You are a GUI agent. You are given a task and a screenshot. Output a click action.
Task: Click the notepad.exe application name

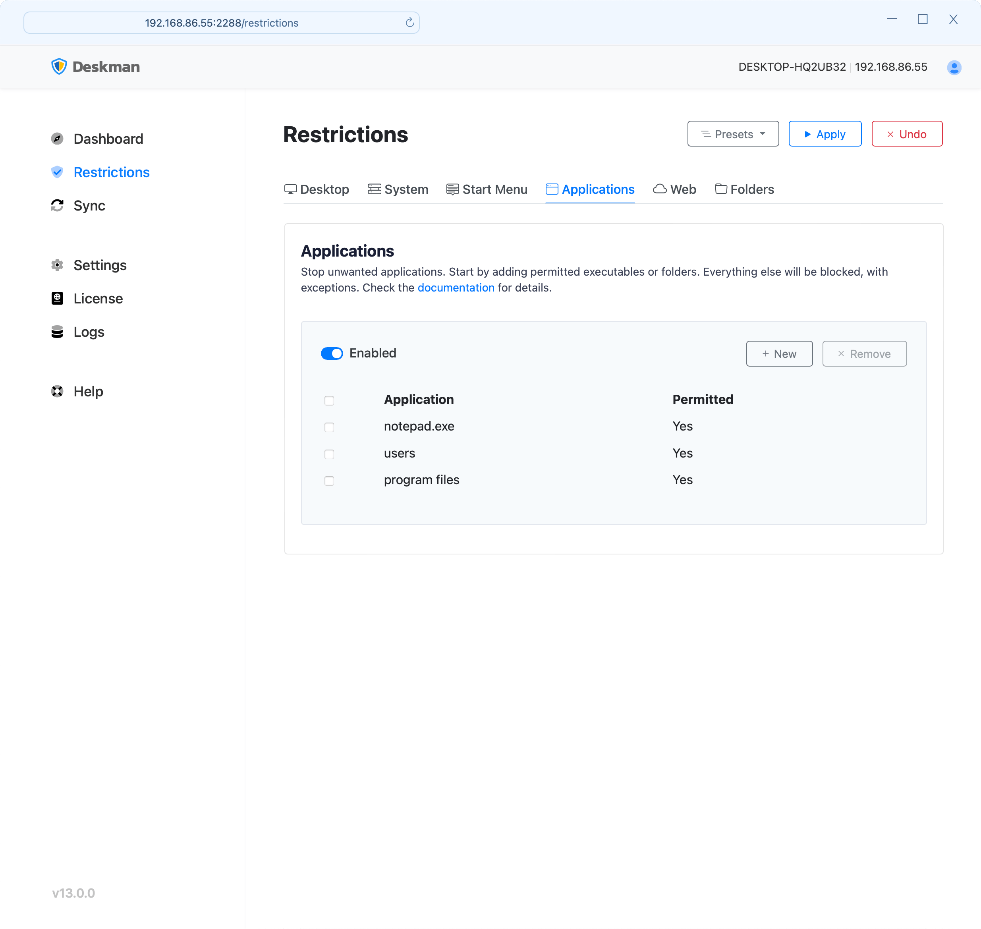point(419,426)
